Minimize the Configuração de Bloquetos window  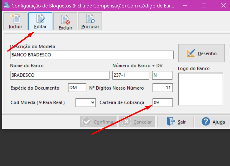tap(185, 6)
